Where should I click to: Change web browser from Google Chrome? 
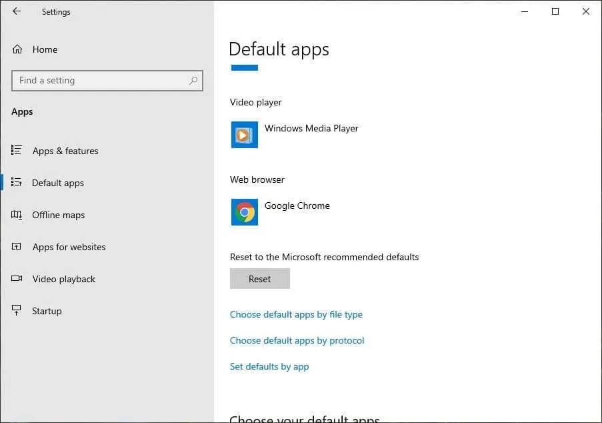(x=297, y=206)
